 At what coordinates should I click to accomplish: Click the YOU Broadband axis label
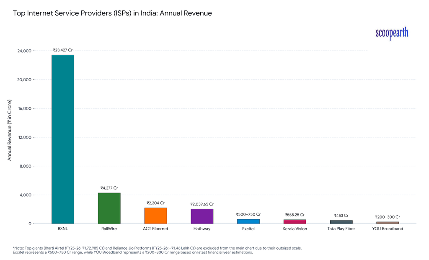pyautogui.click(x=388, y=229)
